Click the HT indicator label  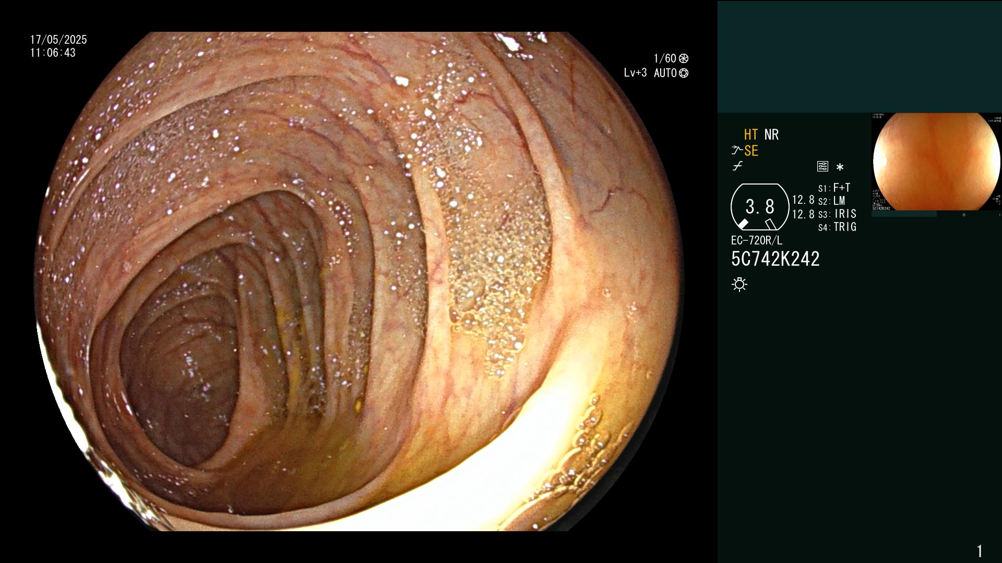pos(751,134)
